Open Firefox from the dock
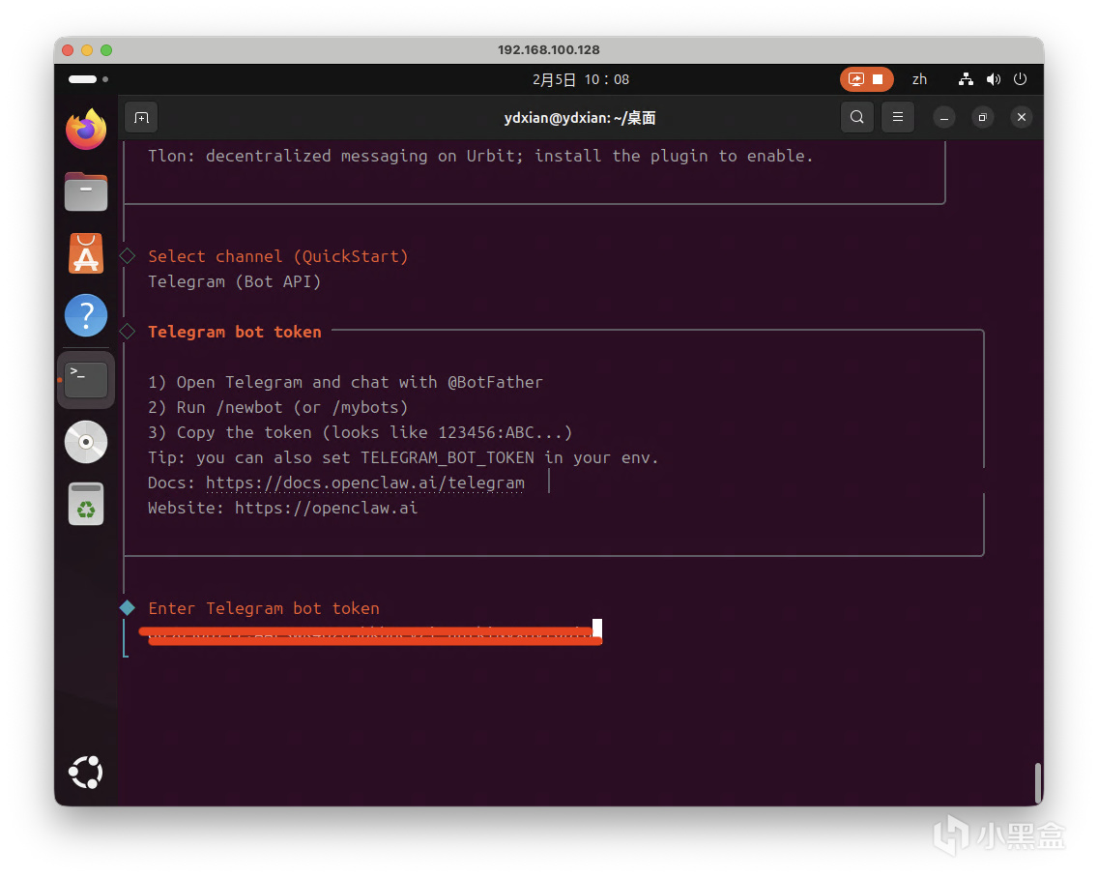 (86, 130)
